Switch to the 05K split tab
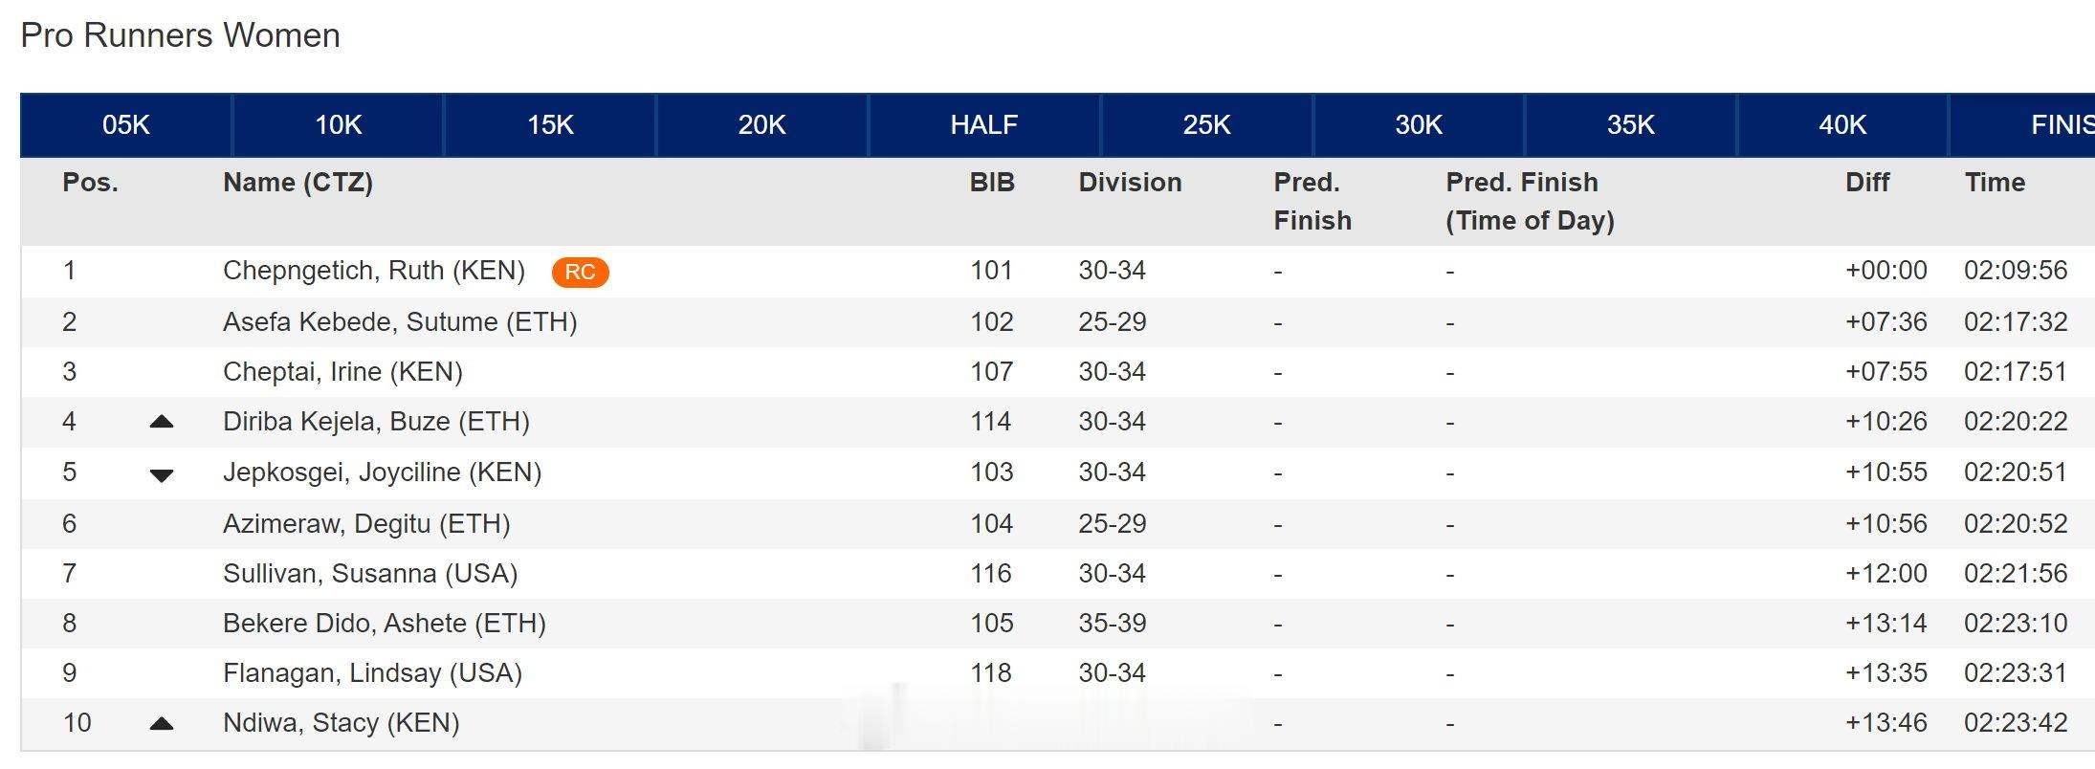 tap(125, 124)
